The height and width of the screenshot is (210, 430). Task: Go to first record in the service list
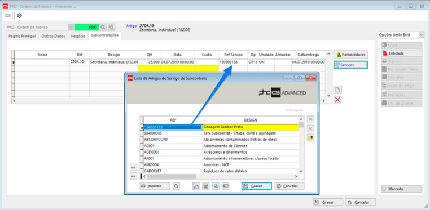tap(310, 119)
